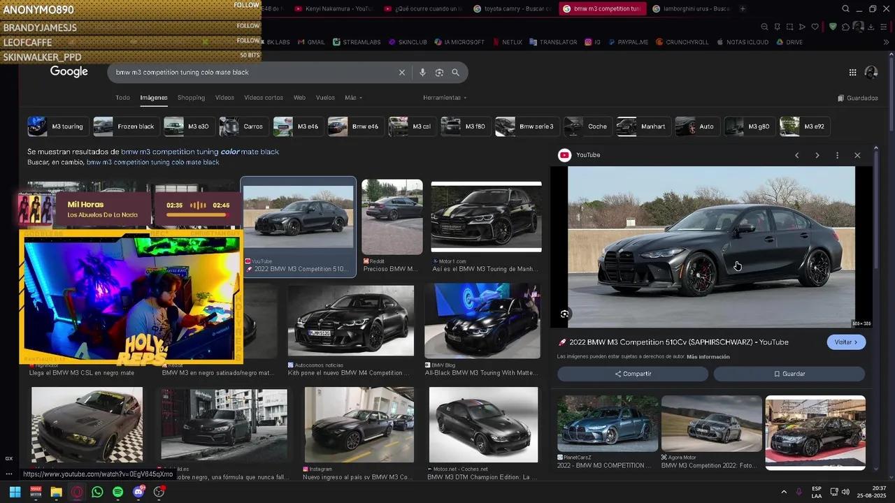The image size is (895, 503).
Task: Open Google account avatar
Action: [871, 73]
